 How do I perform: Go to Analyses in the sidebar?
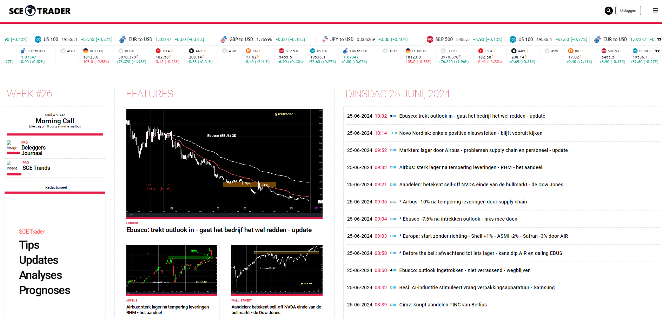pos(40,275)
